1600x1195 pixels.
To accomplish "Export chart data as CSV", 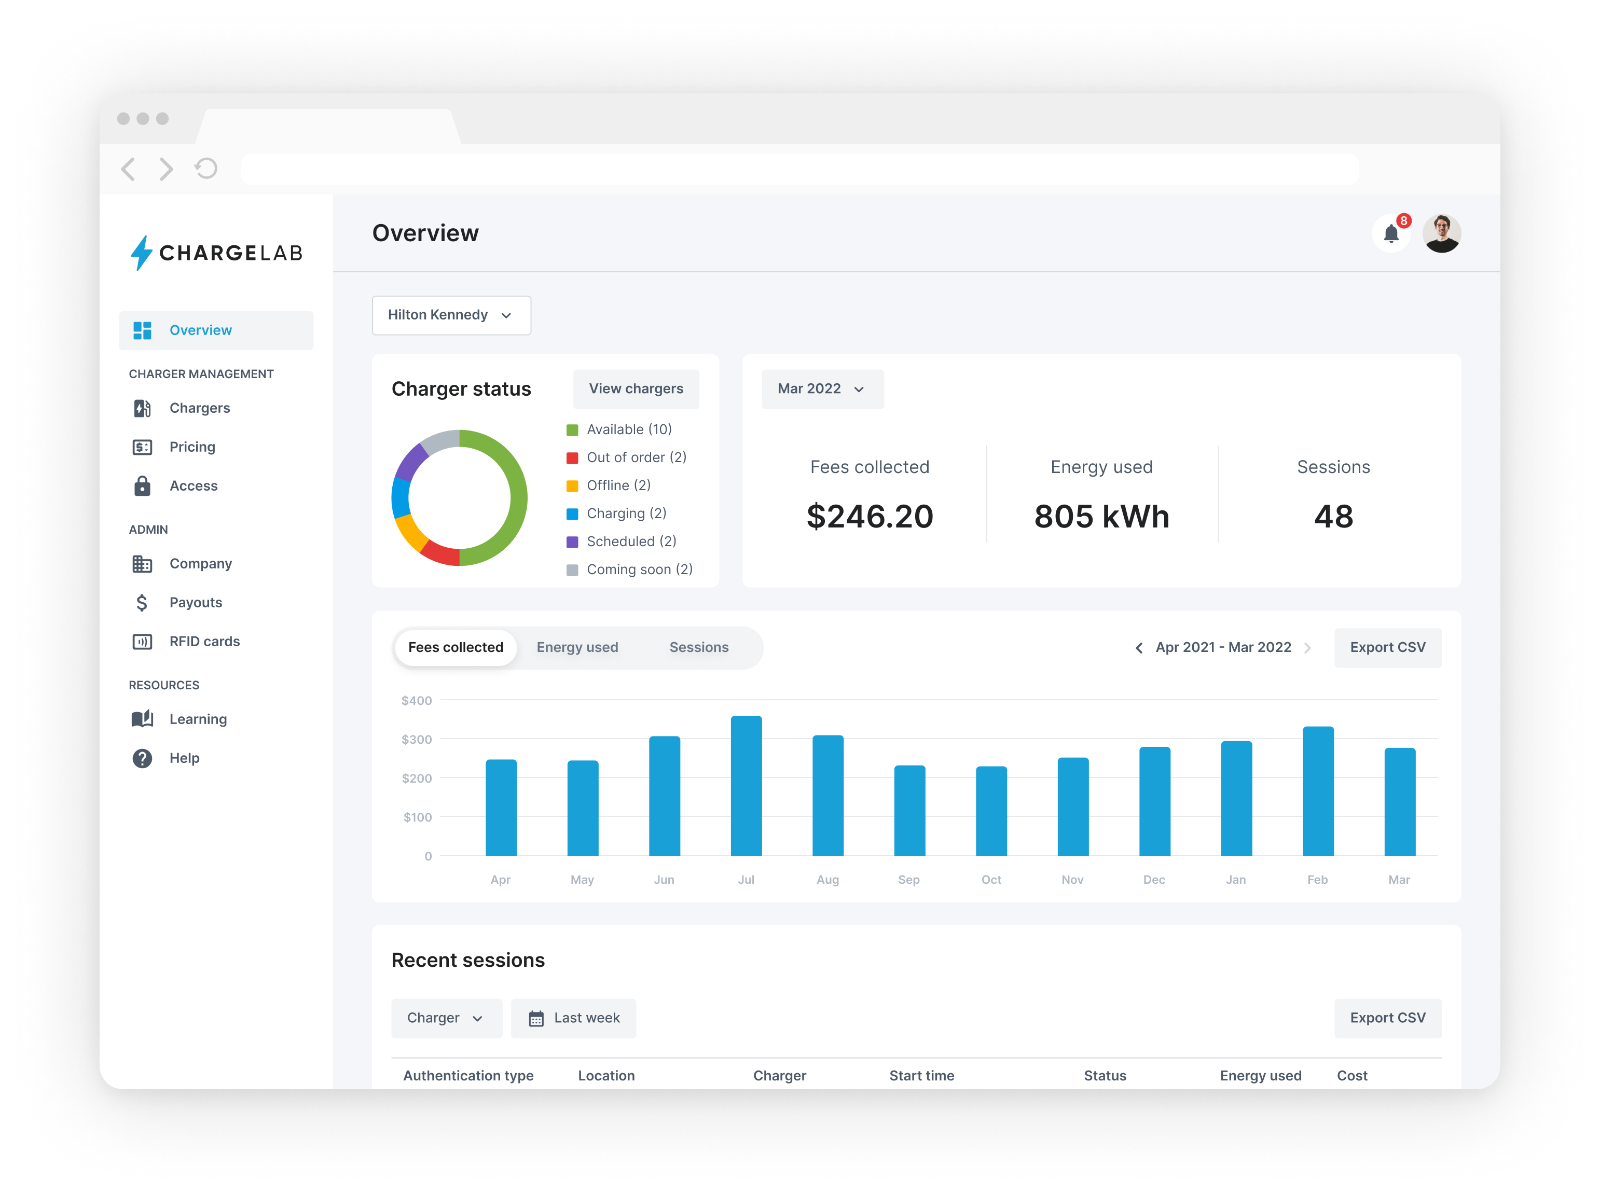I will pyautogui.click(x=1387, y=648).
